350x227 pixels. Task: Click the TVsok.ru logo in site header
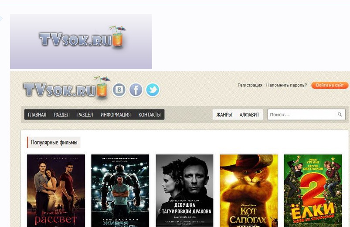coord(67,87)
